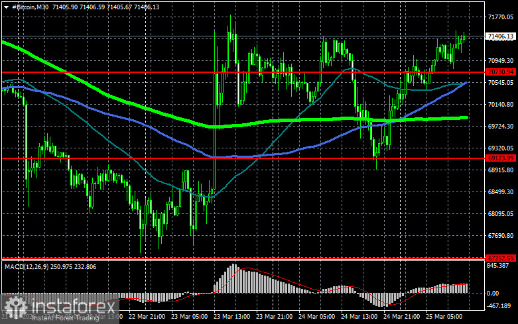This screenshot has height=324, width=518.
Task: Select the 24 Mar 13:00 time label
Action: [x=359, y=317]
